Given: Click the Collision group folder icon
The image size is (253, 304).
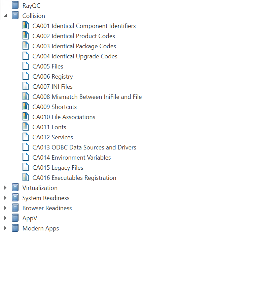Looking at the screenshot, I should click(15, 15).
